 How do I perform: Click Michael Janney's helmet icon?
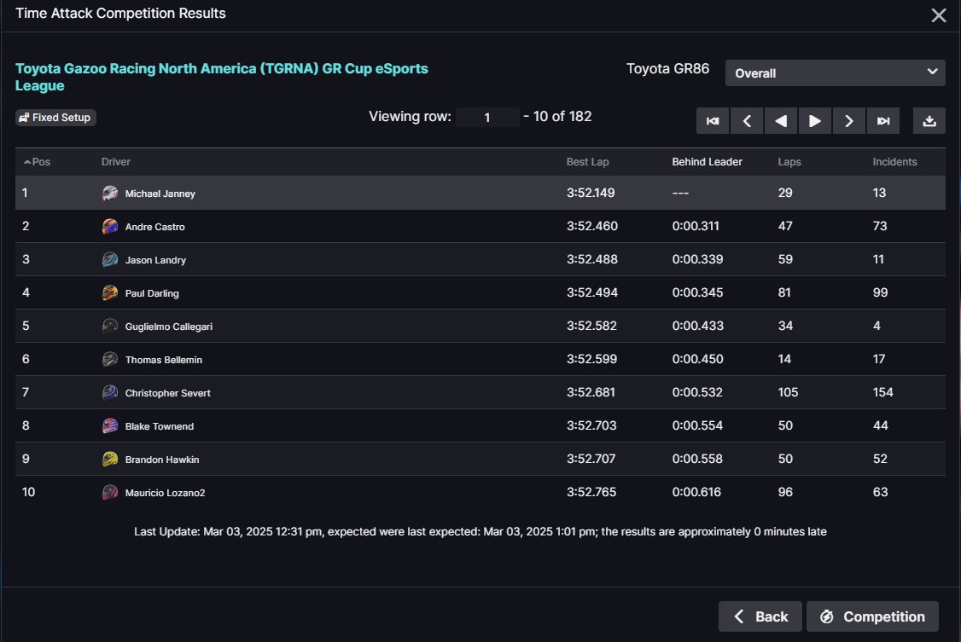click(x=110, y=193)
